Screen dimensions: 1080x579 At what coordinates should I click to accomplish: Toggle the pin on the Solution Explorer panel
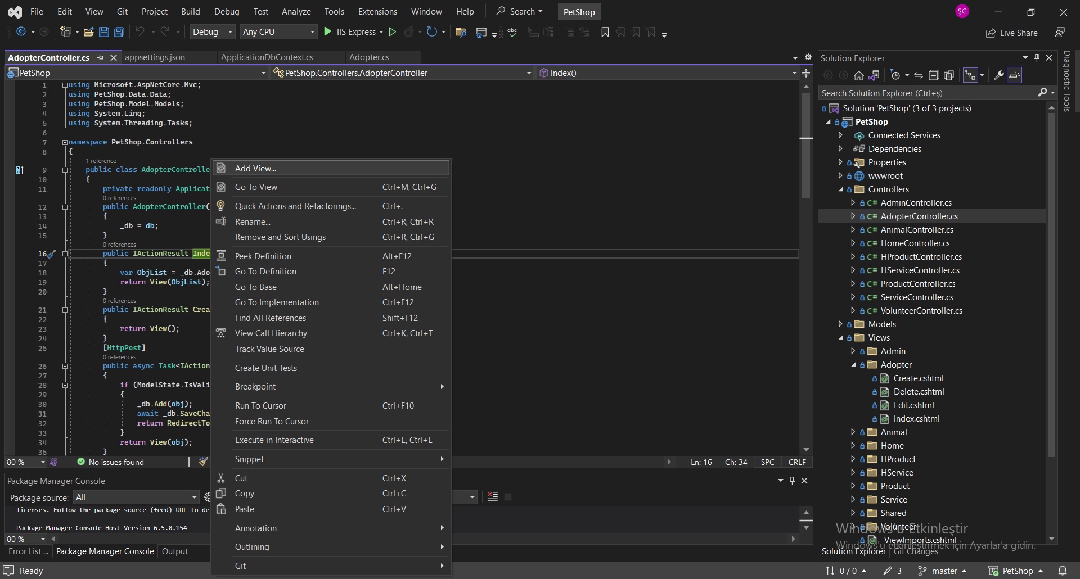(x=1037, y=58)
